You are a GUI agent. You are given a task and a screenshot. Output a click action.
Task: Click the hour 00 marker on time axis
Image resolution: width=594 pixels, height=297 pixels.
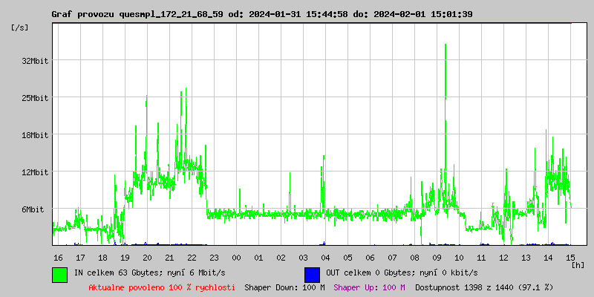click(x=236, y=257)
